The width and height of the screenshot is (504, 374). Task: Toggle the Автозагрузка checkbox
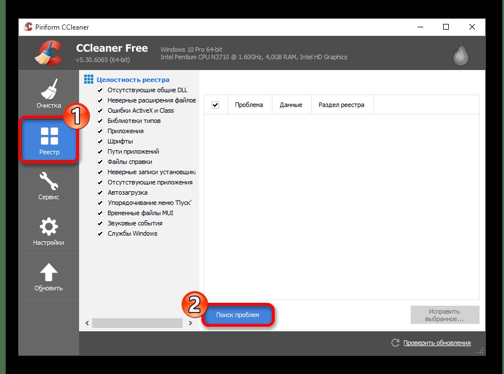click(100, 192)
